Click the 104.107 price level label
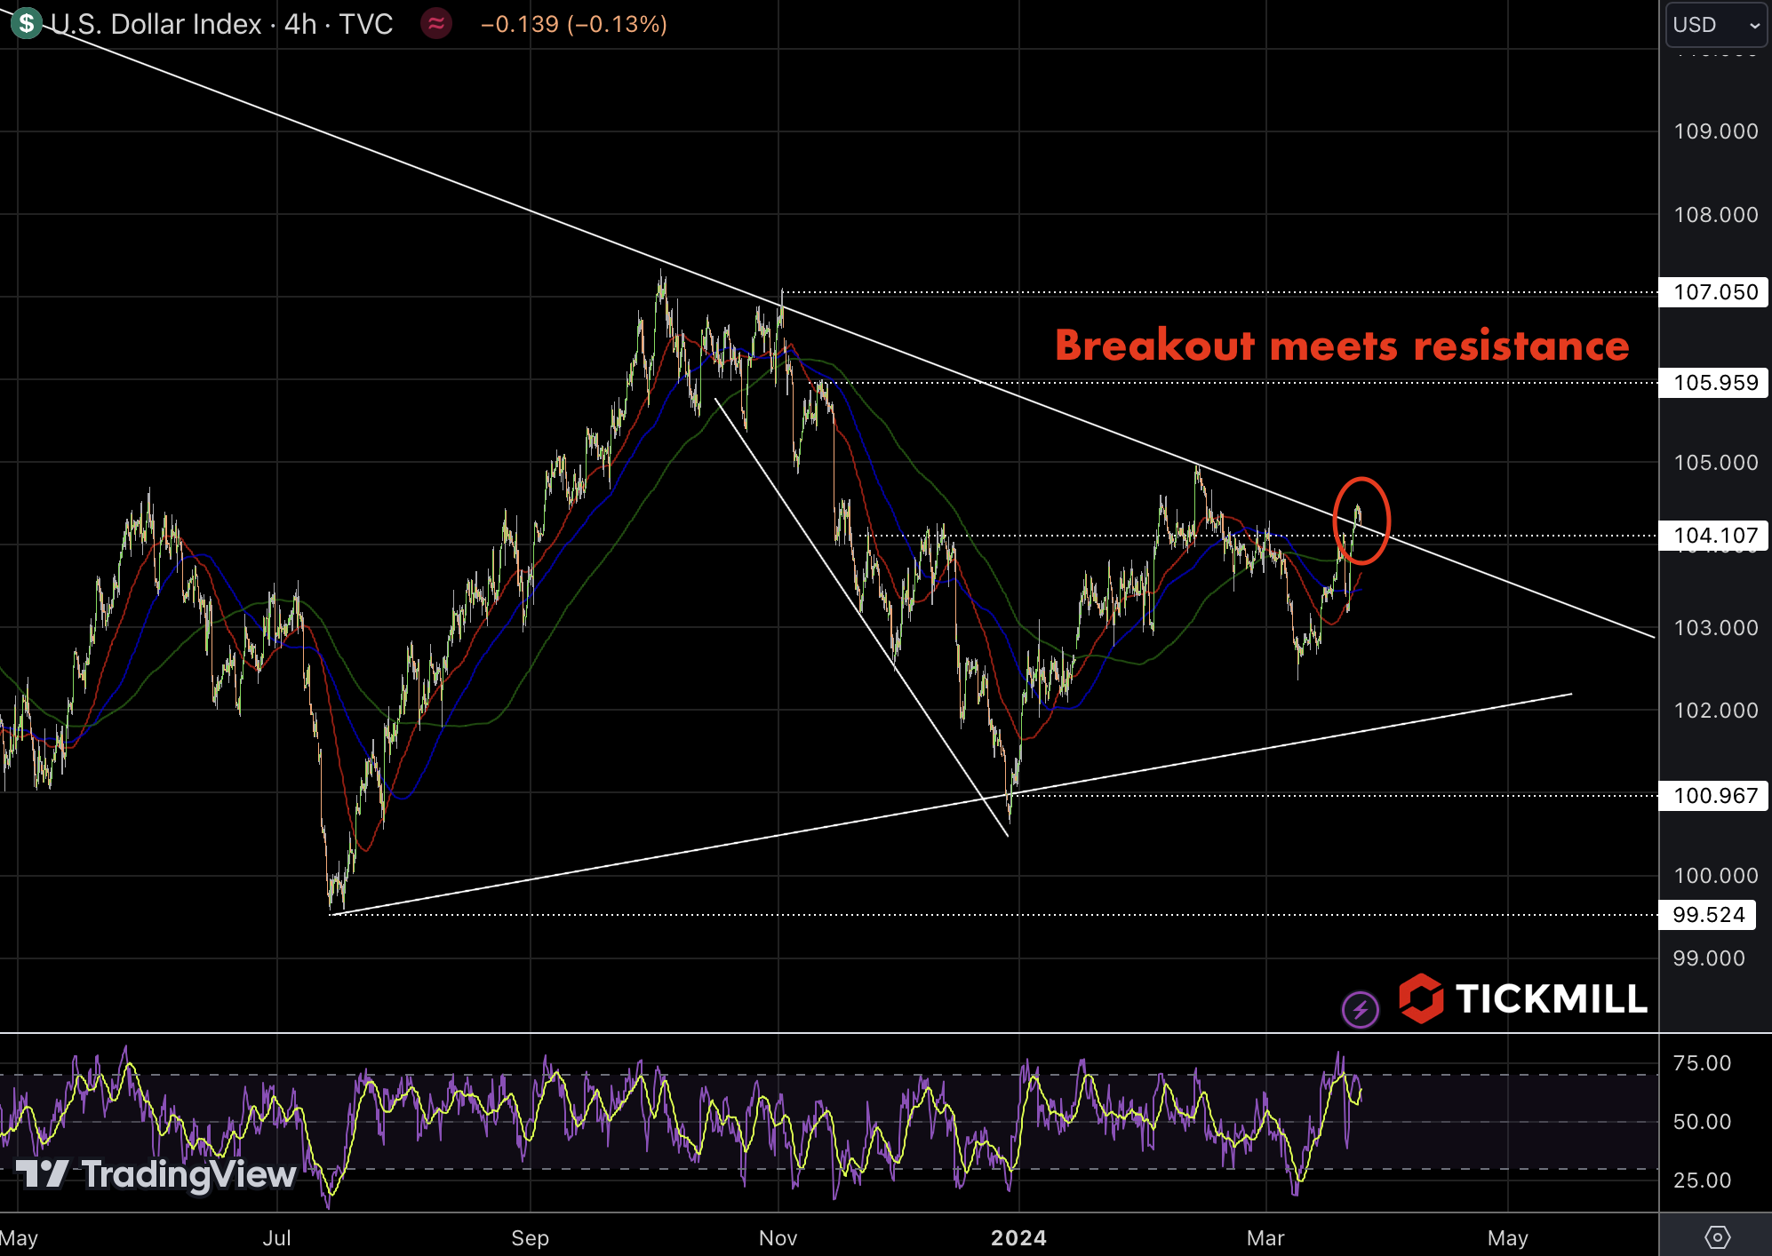The width and height of the screenshot is (1772, 1256). click(1715, 536)
